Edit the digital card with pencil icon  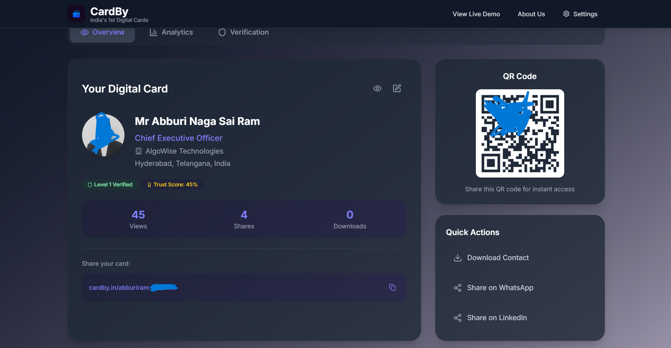click(x=397, y=88)
